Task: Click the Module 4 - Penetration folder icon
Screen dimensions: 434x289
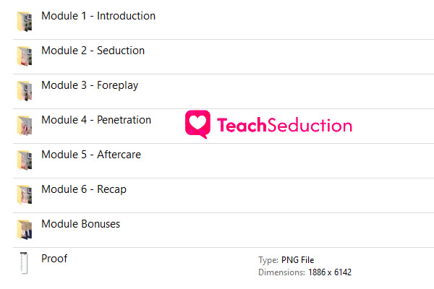Action: [x=25, y=125]
